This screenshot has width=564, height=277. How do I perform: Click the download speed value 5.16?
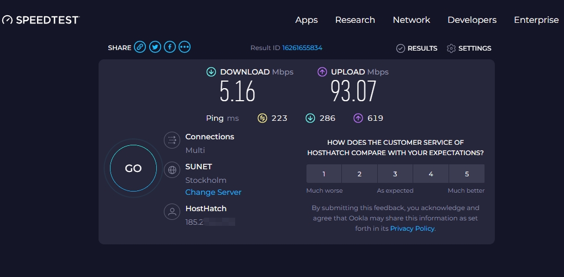tap(237, 91)
